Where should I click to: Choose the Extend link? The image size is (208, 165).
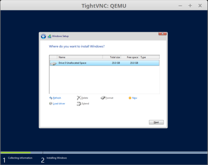coord(85,103)
